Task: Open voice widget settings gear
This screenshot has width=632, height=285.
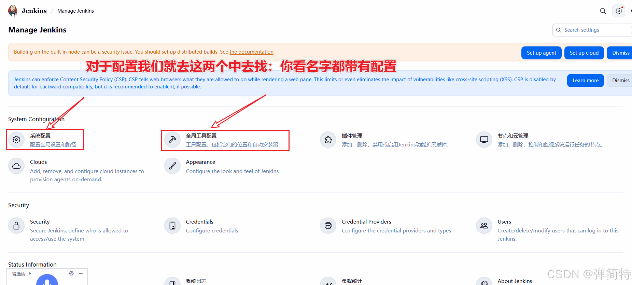Action: click(x=71, y=273)
